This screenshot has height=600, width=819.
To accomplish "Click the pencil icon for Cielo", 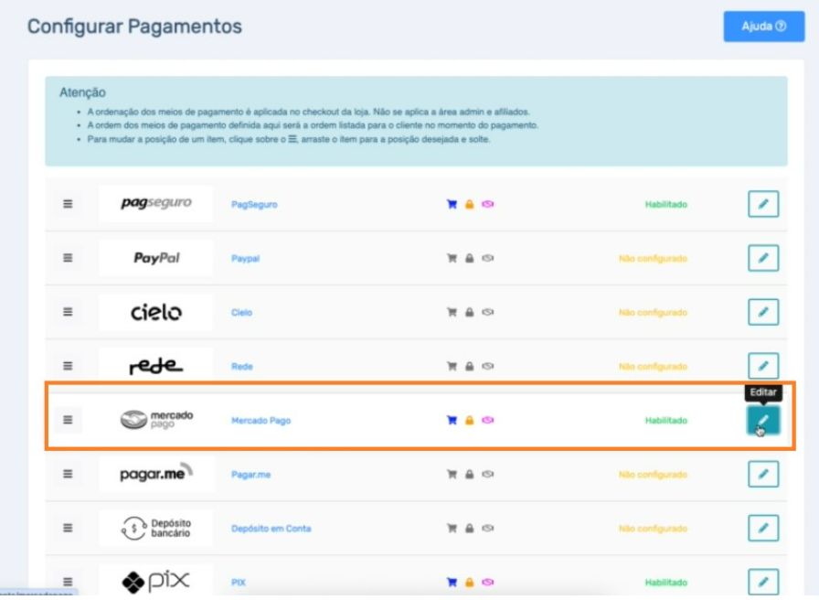I will pyautogui.click(x=763, y=312).
